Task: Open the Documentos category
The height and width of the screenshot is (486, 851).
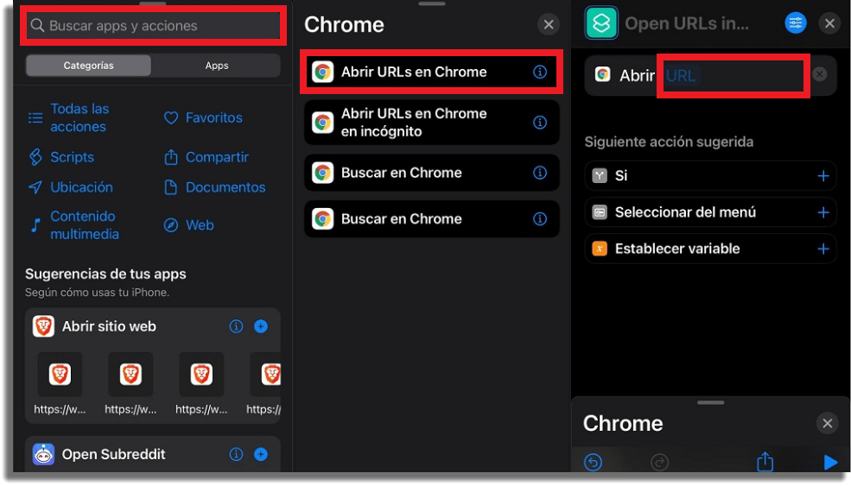Action: click(x=215, y=187)
